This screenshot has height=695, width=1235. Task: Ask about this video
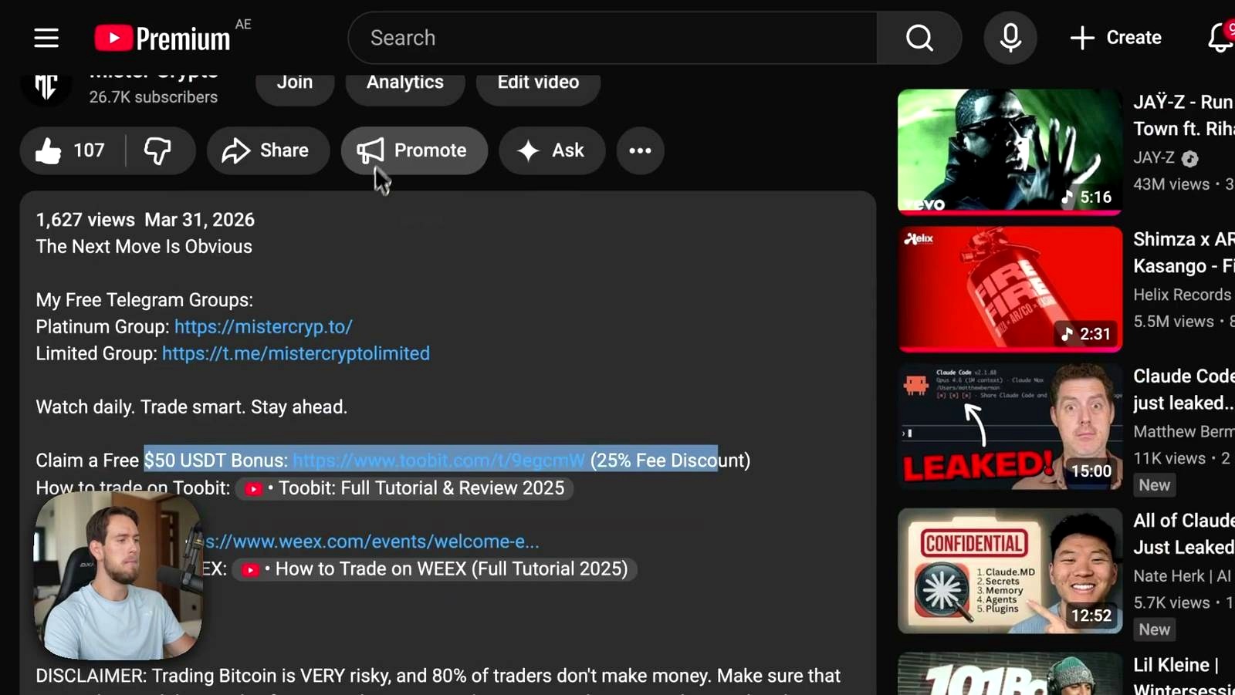[552, 150]
